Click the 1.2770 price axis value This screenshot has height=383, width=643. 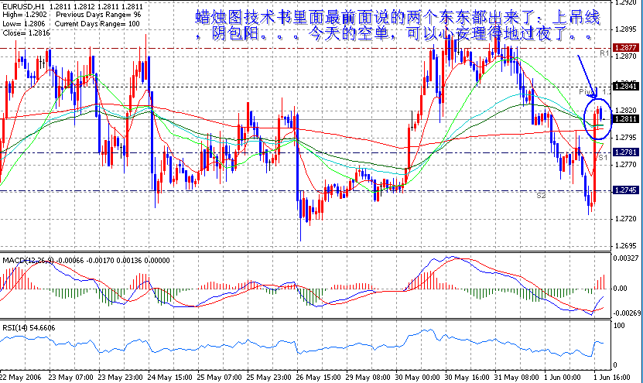click(626, 165)
